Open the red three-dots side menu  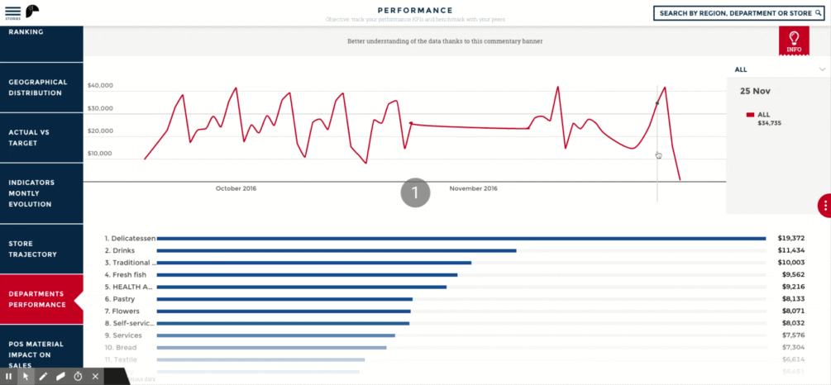tap(824, 206)
